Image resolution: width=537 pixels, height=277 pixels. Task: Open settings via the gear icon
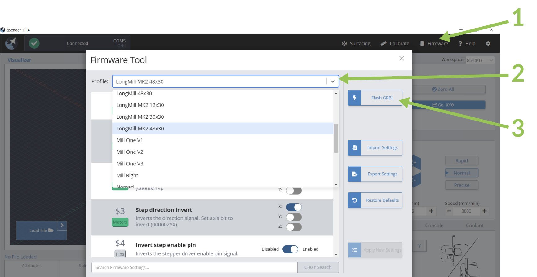[488, 43]
